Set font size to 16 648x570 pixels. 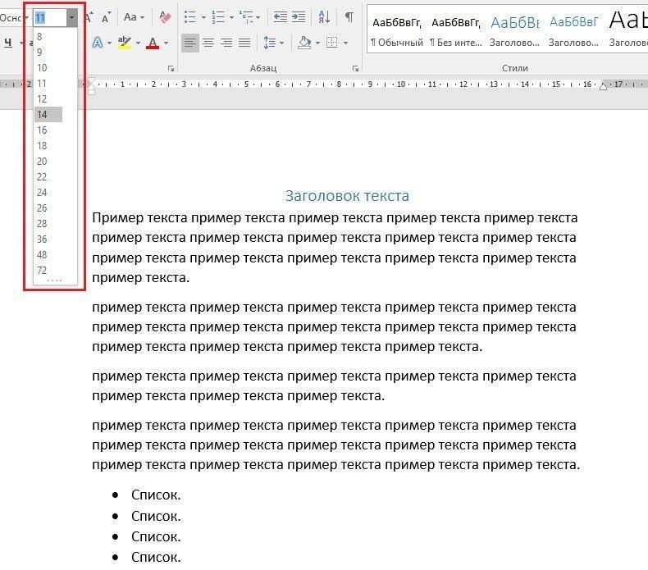[56, 130]
